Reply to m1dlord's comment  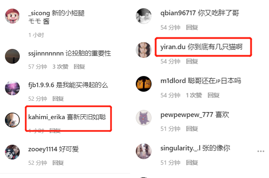tap(213, 95)
